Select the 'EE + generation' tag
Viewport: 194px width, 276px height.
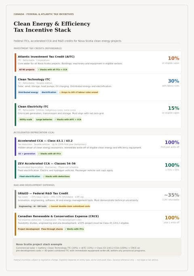(27, 154)
